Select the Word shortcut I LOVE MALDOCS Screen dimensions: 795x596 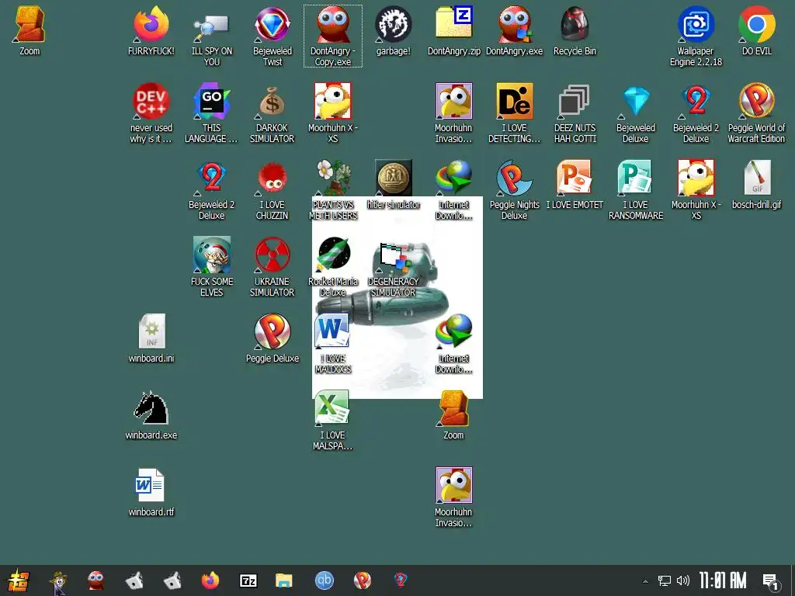click(x=332, y=343)
